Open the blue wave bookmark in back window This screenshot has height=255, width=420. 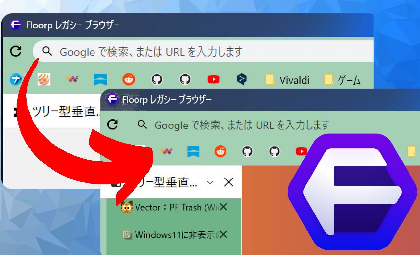100,79
